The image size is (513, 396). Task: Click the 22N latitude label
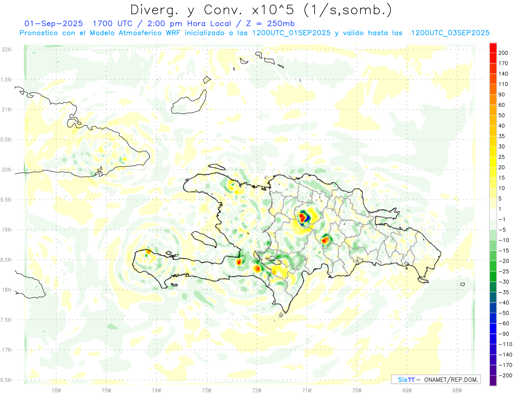[7, 50]
